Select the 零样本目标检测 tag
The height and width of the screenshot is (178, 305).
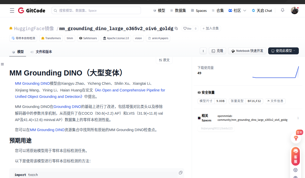[23, 38]
